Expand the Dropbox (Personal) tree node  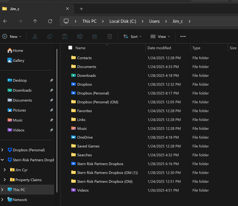click(x=3, y=150)
